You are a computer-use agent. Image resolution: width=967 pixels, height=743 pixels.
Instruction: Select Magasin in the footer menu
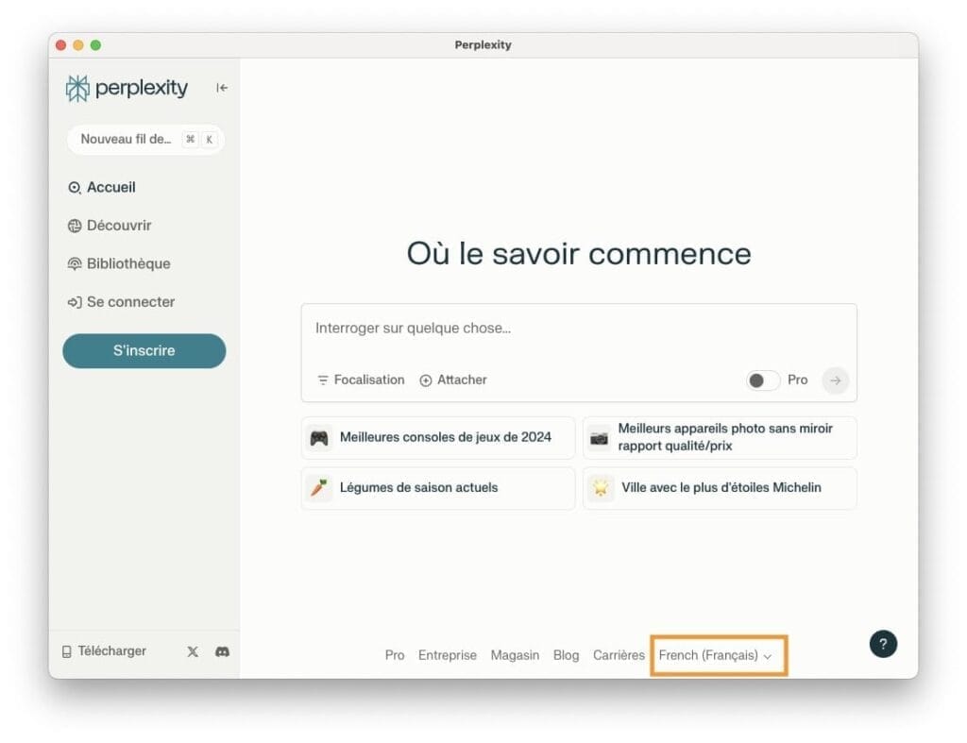point(515,654)
